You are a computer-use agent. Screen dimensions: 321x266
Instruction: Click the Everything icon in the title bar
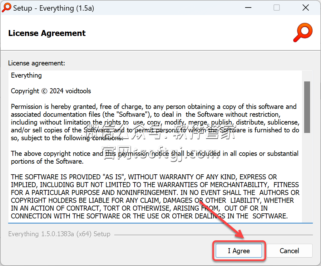pyautogui.click(x=7, y=8)
